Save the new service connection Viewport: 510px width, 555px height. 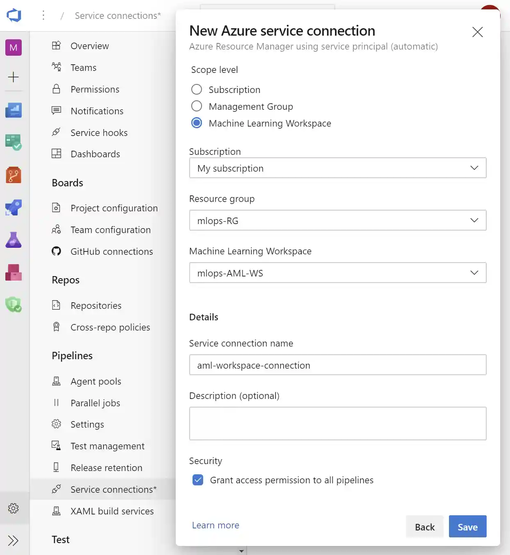pos(467,527)
